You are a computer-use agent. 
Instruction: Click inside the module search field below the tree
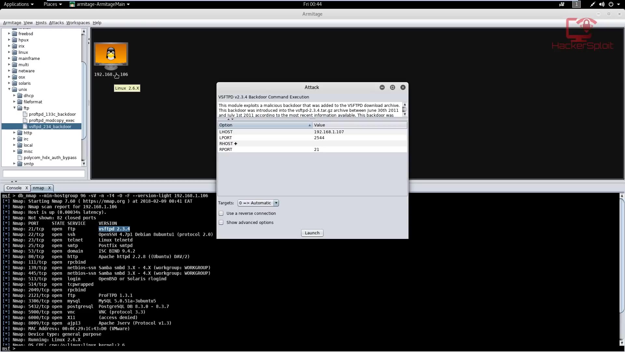point(44,173)
